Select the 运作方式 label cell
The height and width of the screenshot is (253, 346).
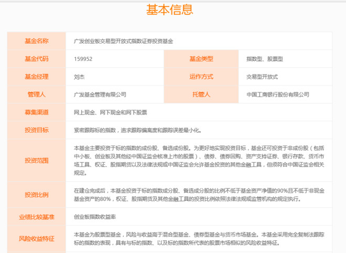pos(201,77)
